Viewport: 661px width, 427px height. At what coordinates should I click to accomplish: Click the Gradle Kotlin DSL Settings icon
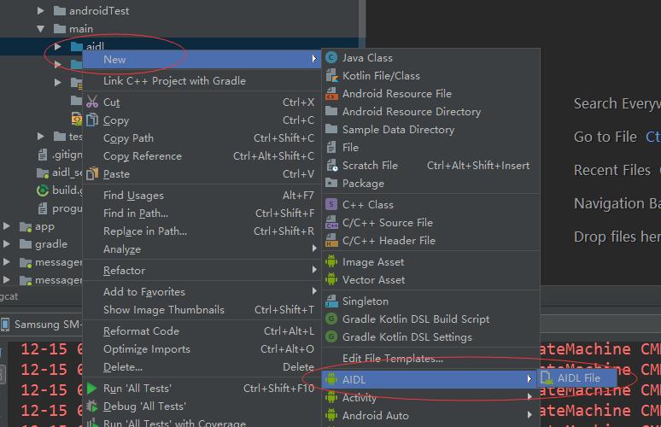pos(331,336)
